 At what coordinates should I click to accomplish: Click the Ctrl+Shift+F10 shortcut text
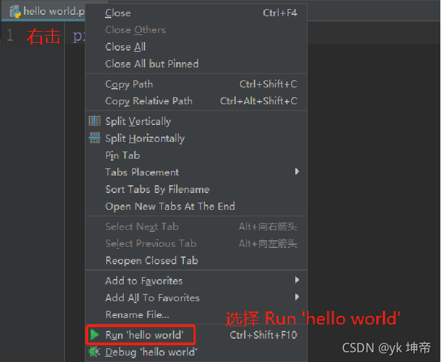[x=264, y=335]
